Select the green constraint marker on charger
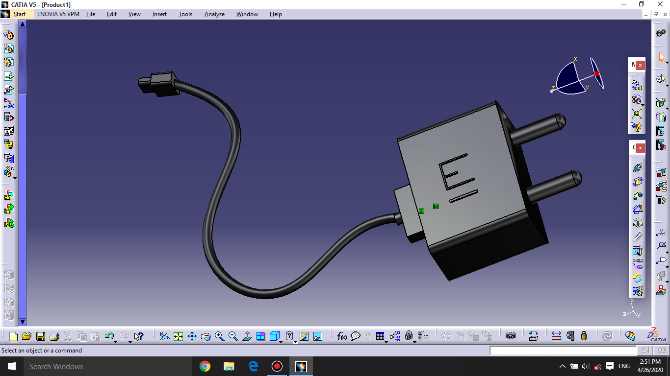Viewport: 670px width, 376px height. [436, 207]
